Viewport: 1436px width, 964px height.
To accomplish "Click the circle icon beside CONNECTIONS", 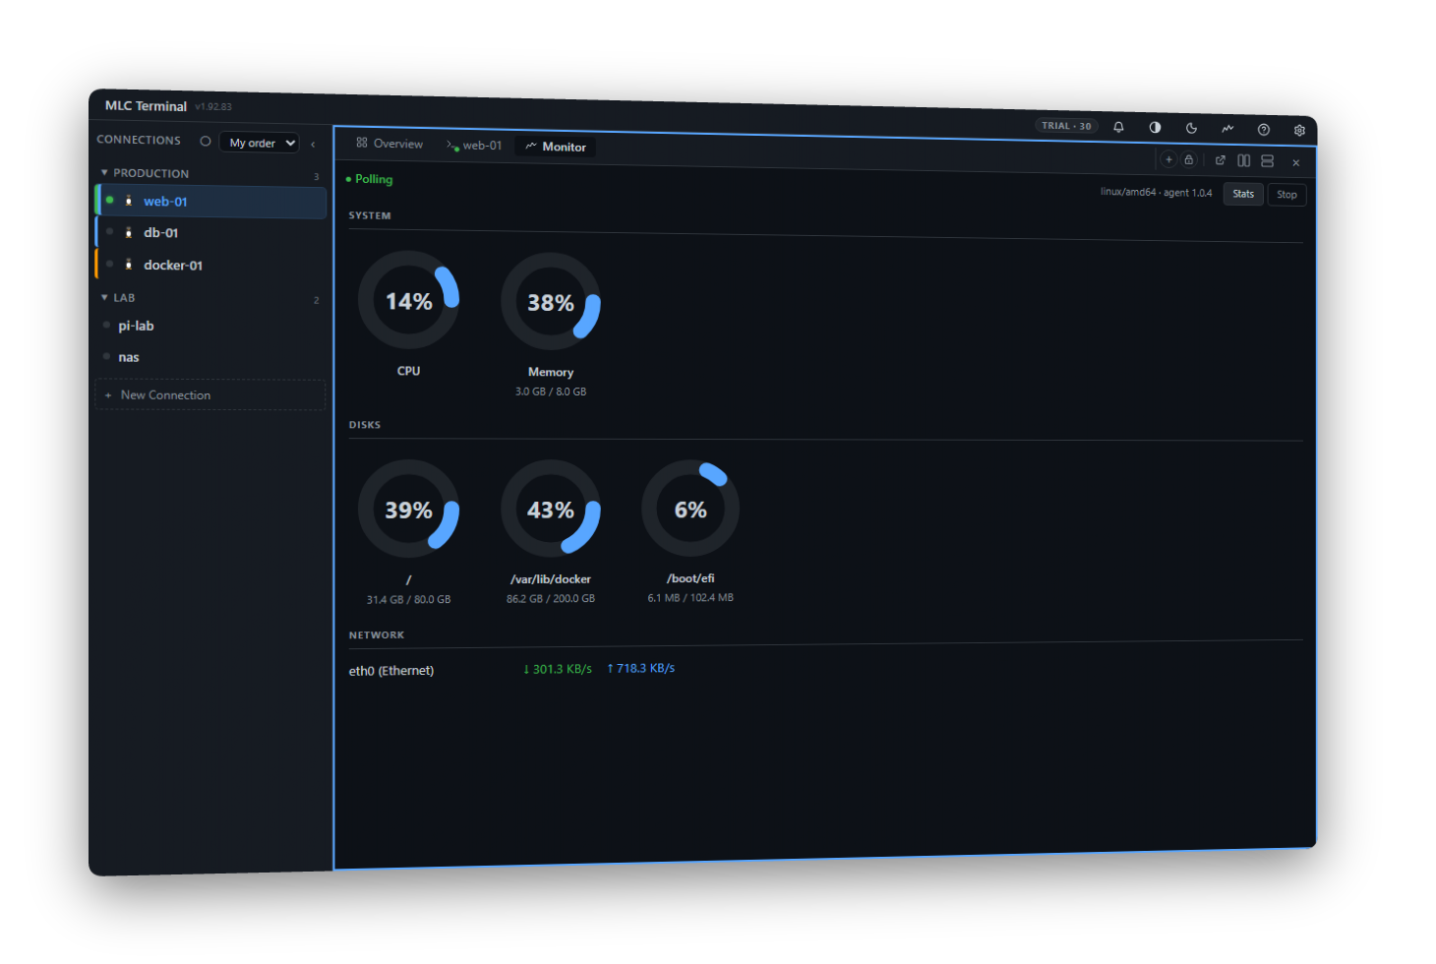I will click(206, 141).
